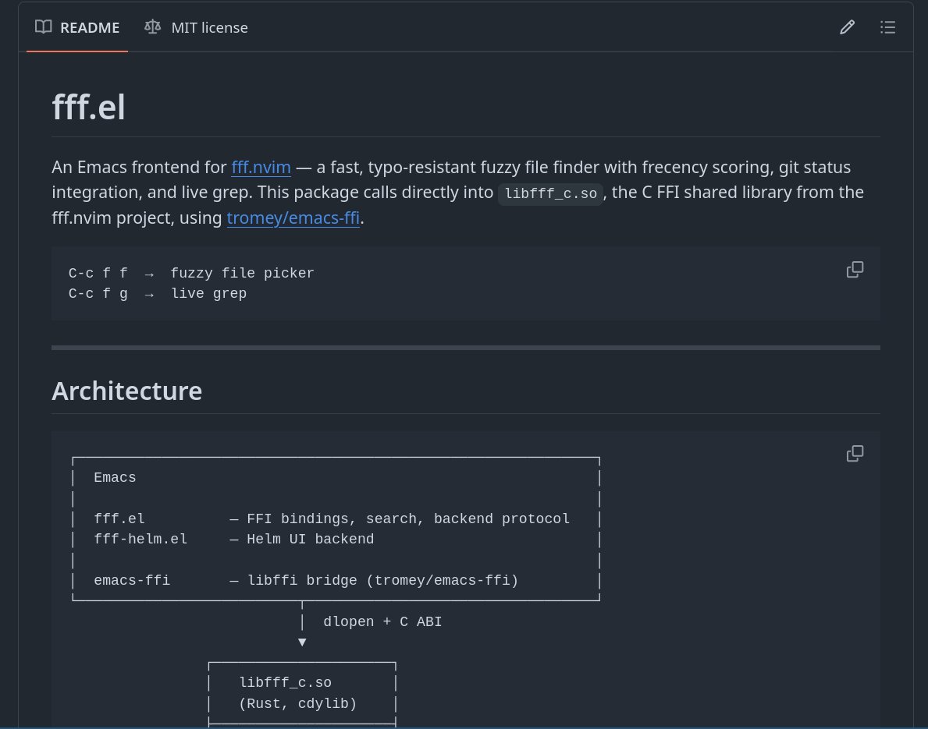Click the 'dlopen + C ABI' diagram label
The image size is (928, 729).
382,622
